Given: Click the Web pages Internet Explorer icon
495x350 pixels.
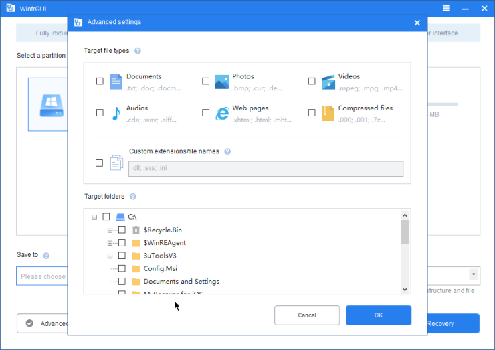Looking at the screenshot, I should [222, 113].
